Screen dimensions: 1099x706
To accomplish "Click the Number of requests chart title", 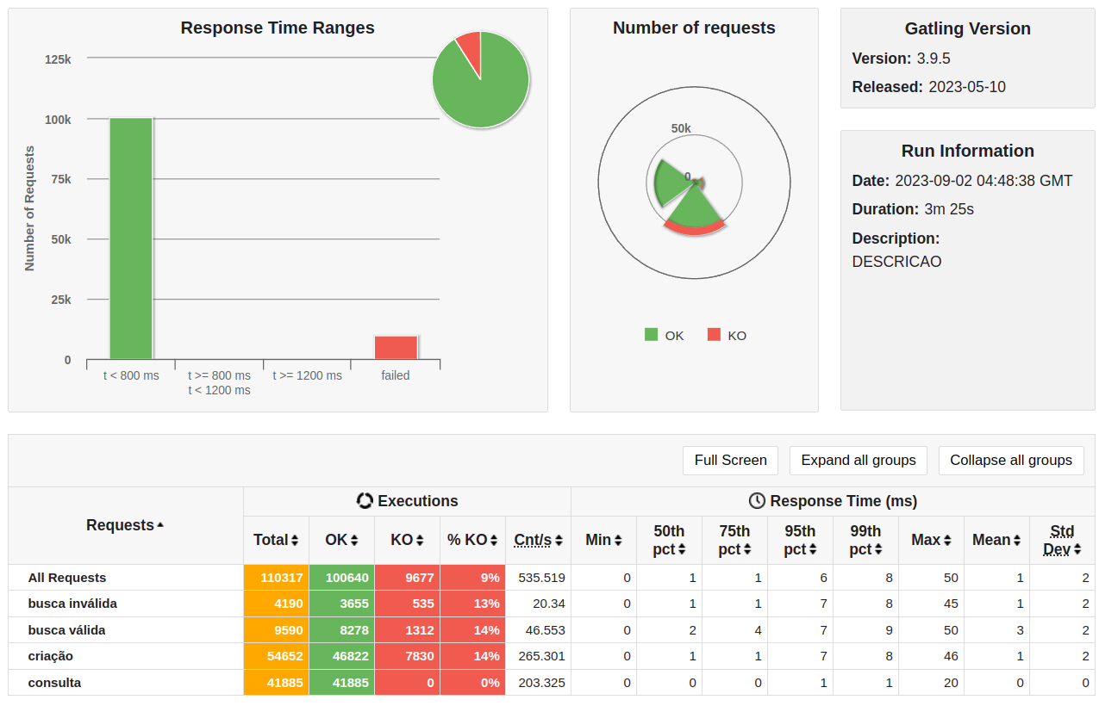I will (694, 28).
